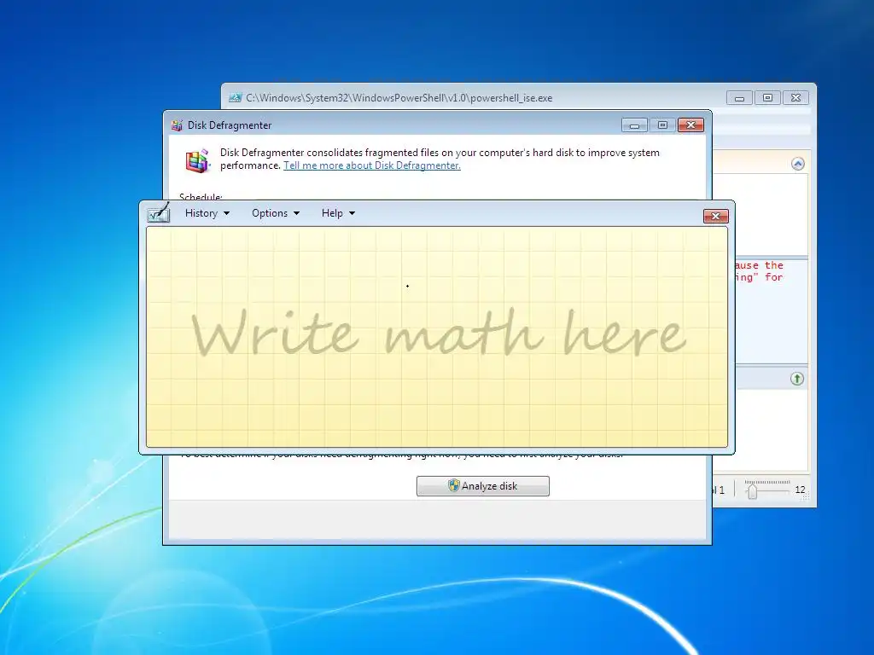The image size is (874, 655).
Task: Close the PowerShell ISE window
Action: (796, 98)
